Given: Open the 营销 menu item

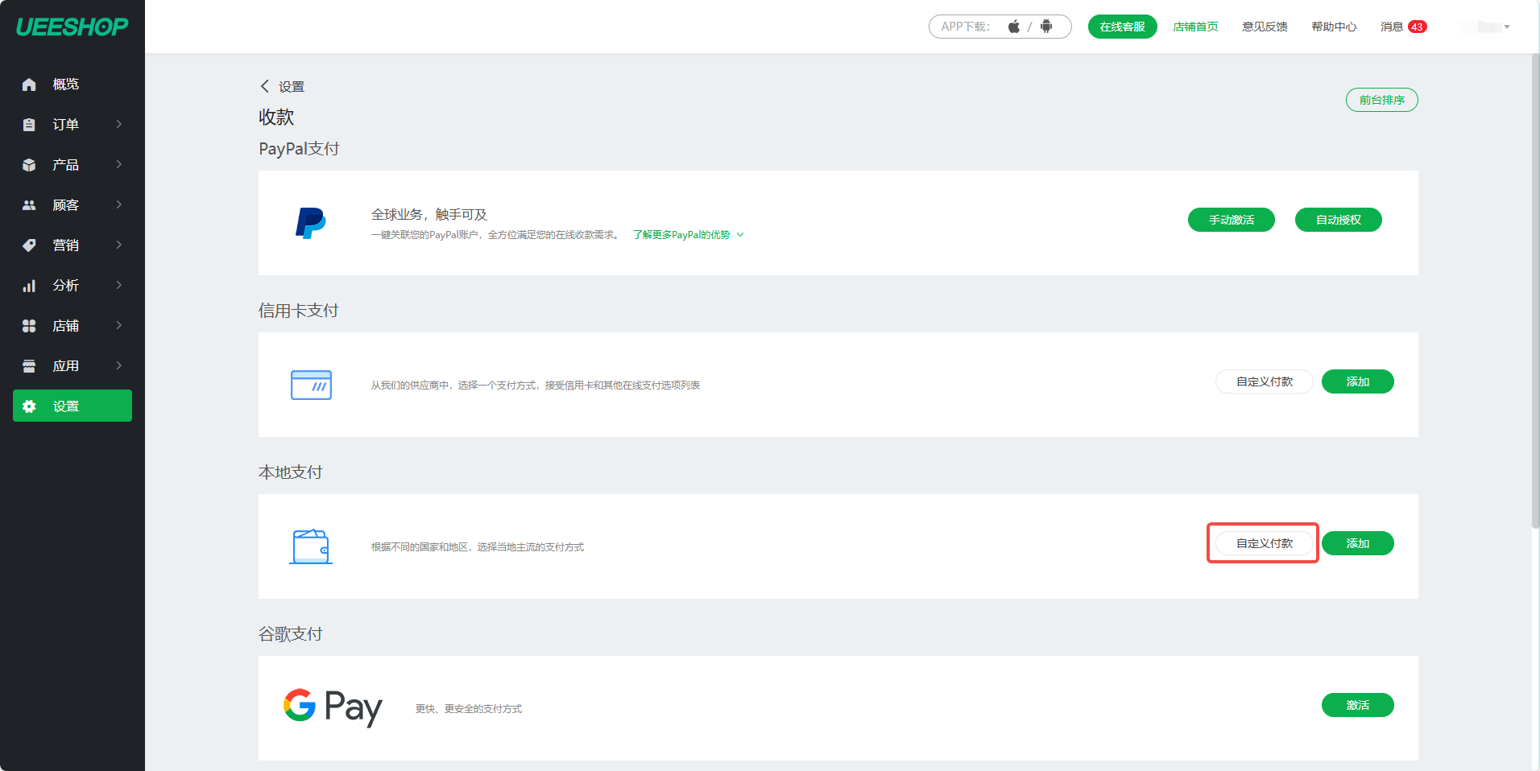Looking at the screenshot, I should pyautogui.click(x=72, y=245).
